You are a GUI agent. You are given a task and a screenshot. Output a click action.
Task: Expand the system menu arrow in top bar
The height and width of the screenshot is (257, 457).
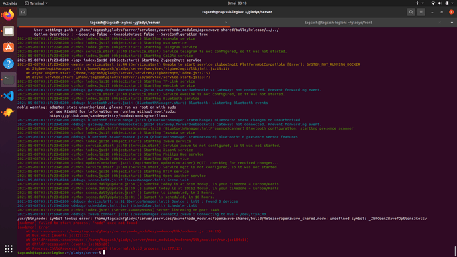[x=452, y=3]
